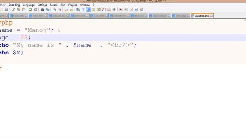Open the Encoding menu
The height and width of the screenshot is (138, 246).
[14, 5]
